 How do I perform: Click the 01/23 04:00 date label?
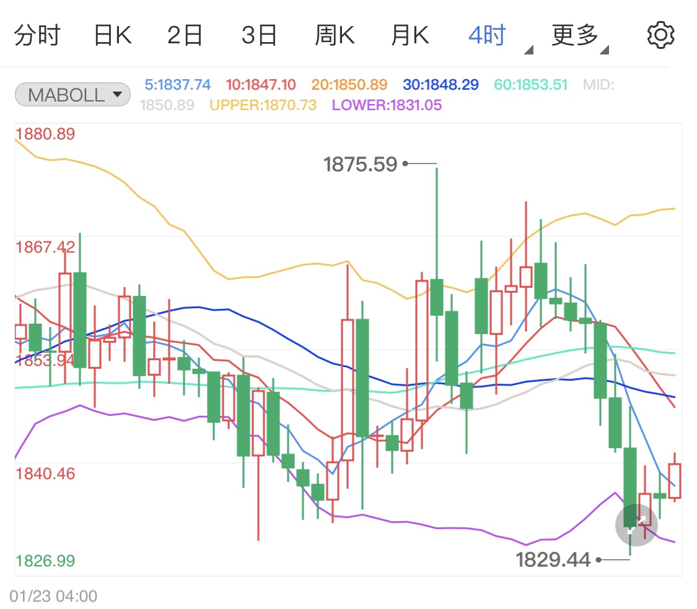[53, 596]
